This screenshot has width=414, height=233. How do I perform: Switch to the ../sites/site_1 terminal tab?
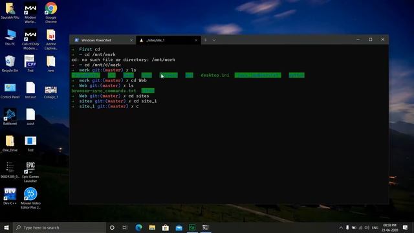(168, 40)
